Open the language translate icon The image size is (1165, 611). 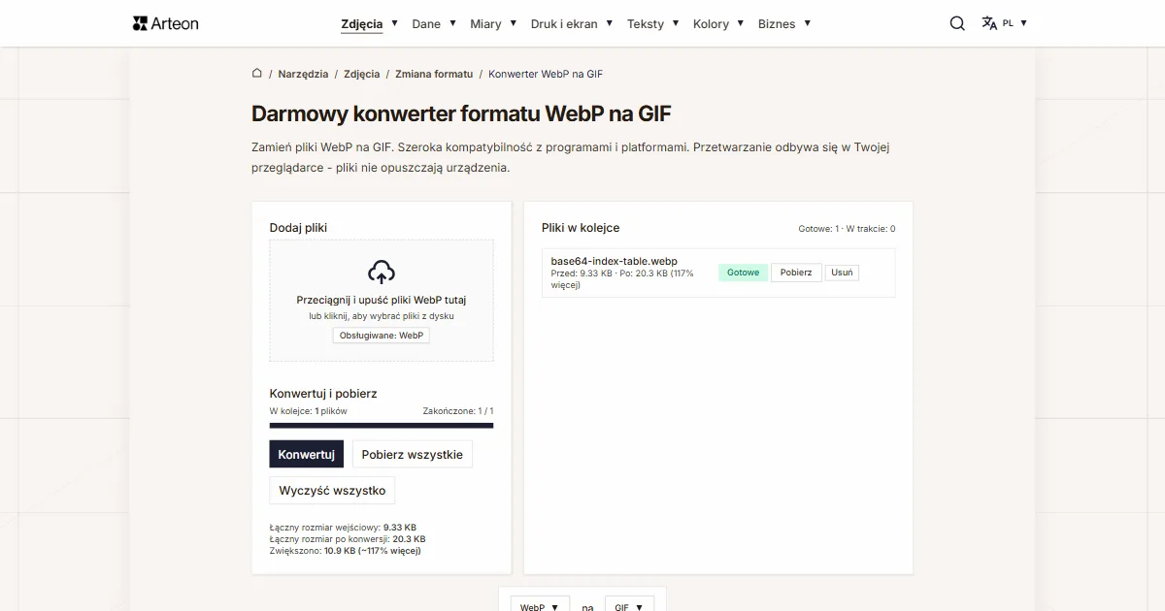click(x=989, y=23)
